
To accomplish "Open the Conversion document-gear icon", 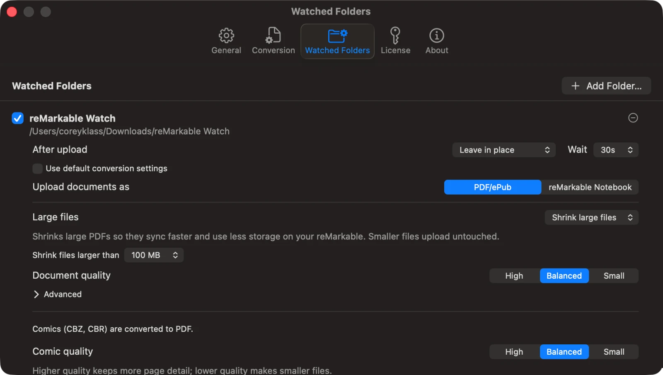I will pyautogui.click(x=273, y=35).
